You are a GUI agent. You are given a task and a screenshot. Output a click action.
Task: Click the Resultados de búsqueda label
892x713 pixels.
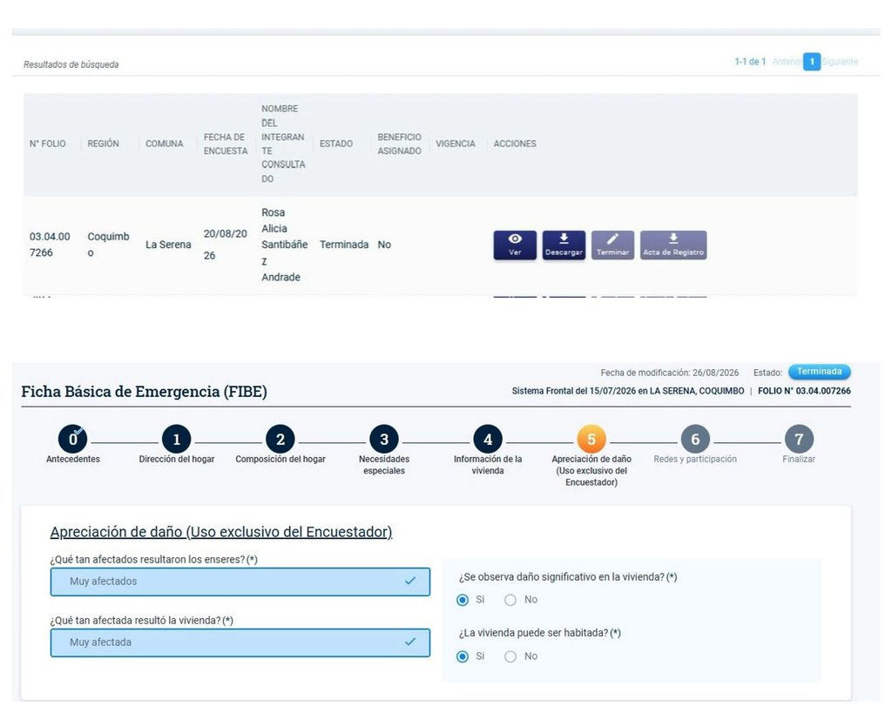[x=71, y=64]
